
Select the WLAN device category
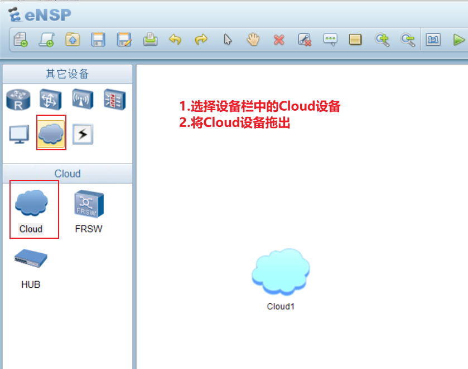83,100
